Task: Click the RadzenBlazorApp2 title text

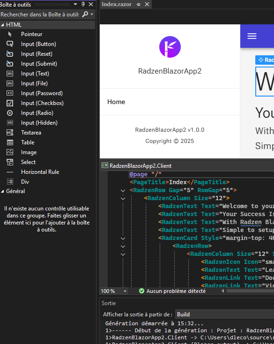Action: click(170, 71)
